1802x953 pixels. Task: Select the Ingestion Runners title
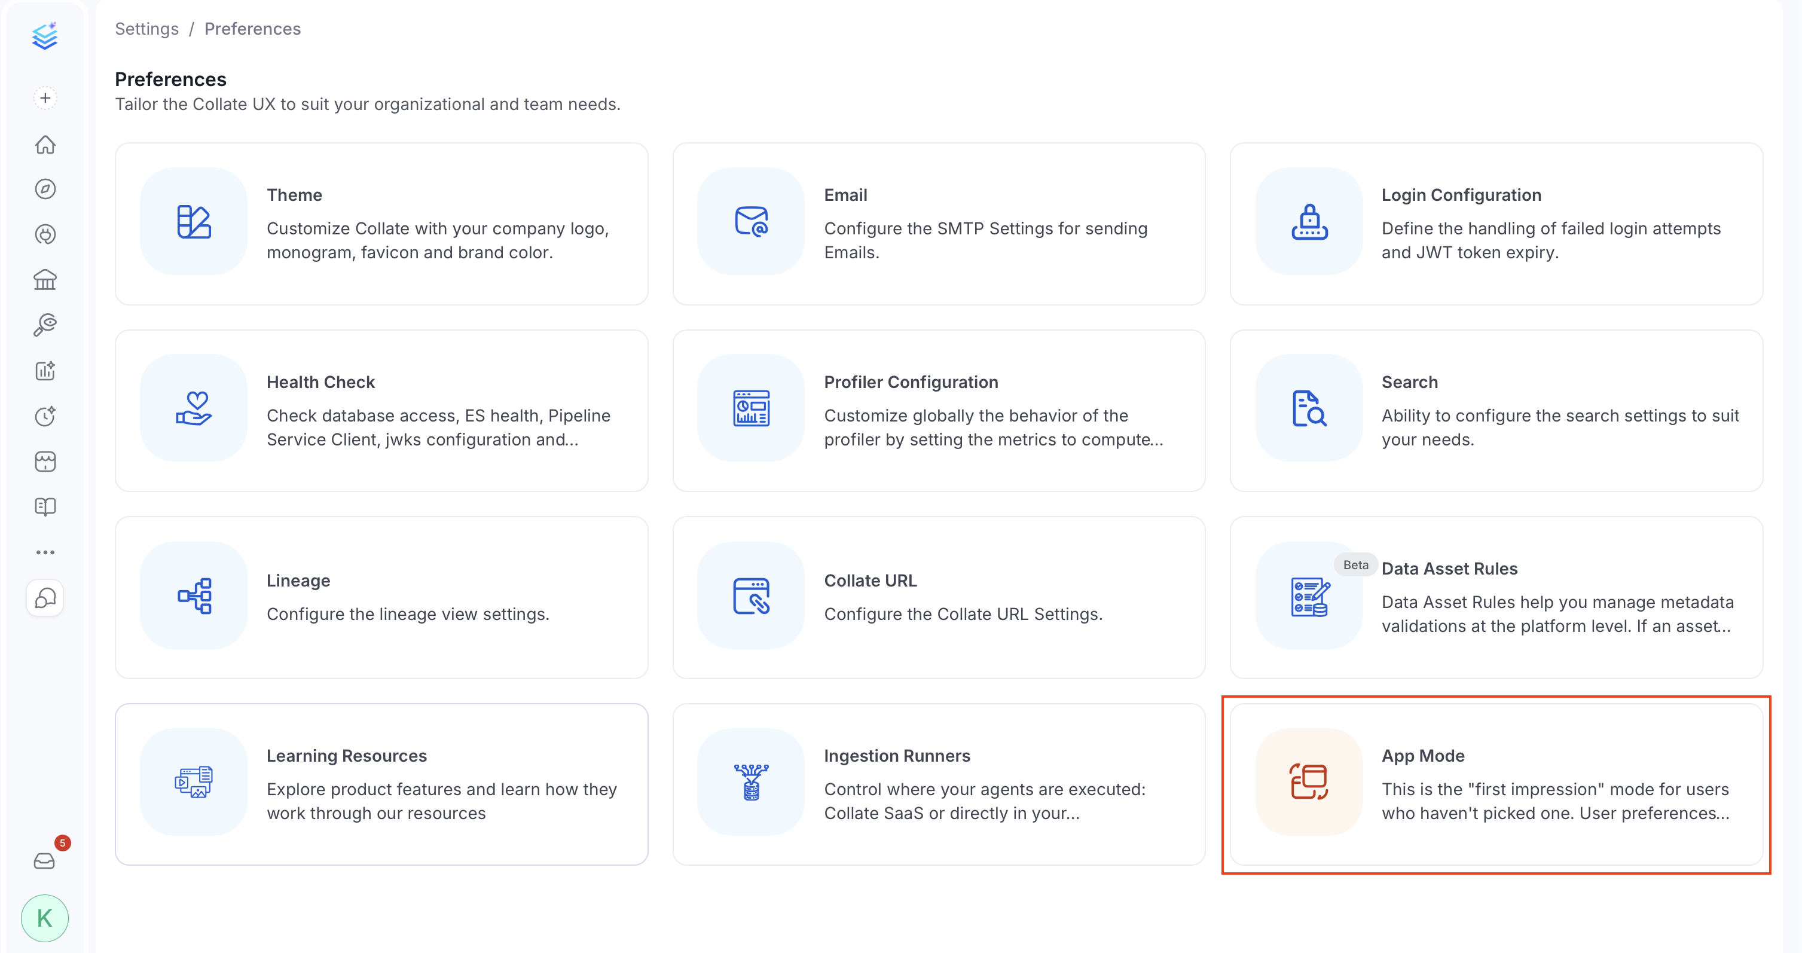pyautogui.click(x=897, y=756)
